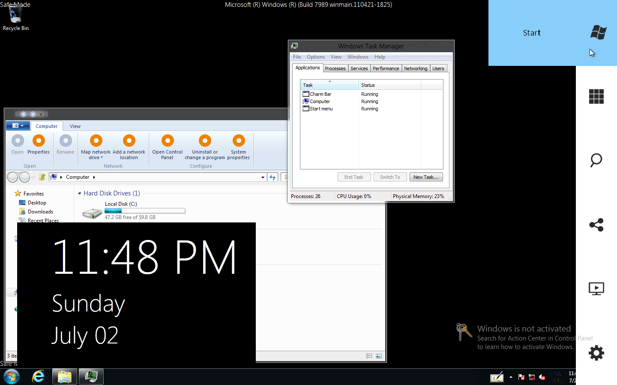Click the muted volume tray icon
Viewport: 617px width, 385px height.
pyautogui.click(x=542, y=377)
